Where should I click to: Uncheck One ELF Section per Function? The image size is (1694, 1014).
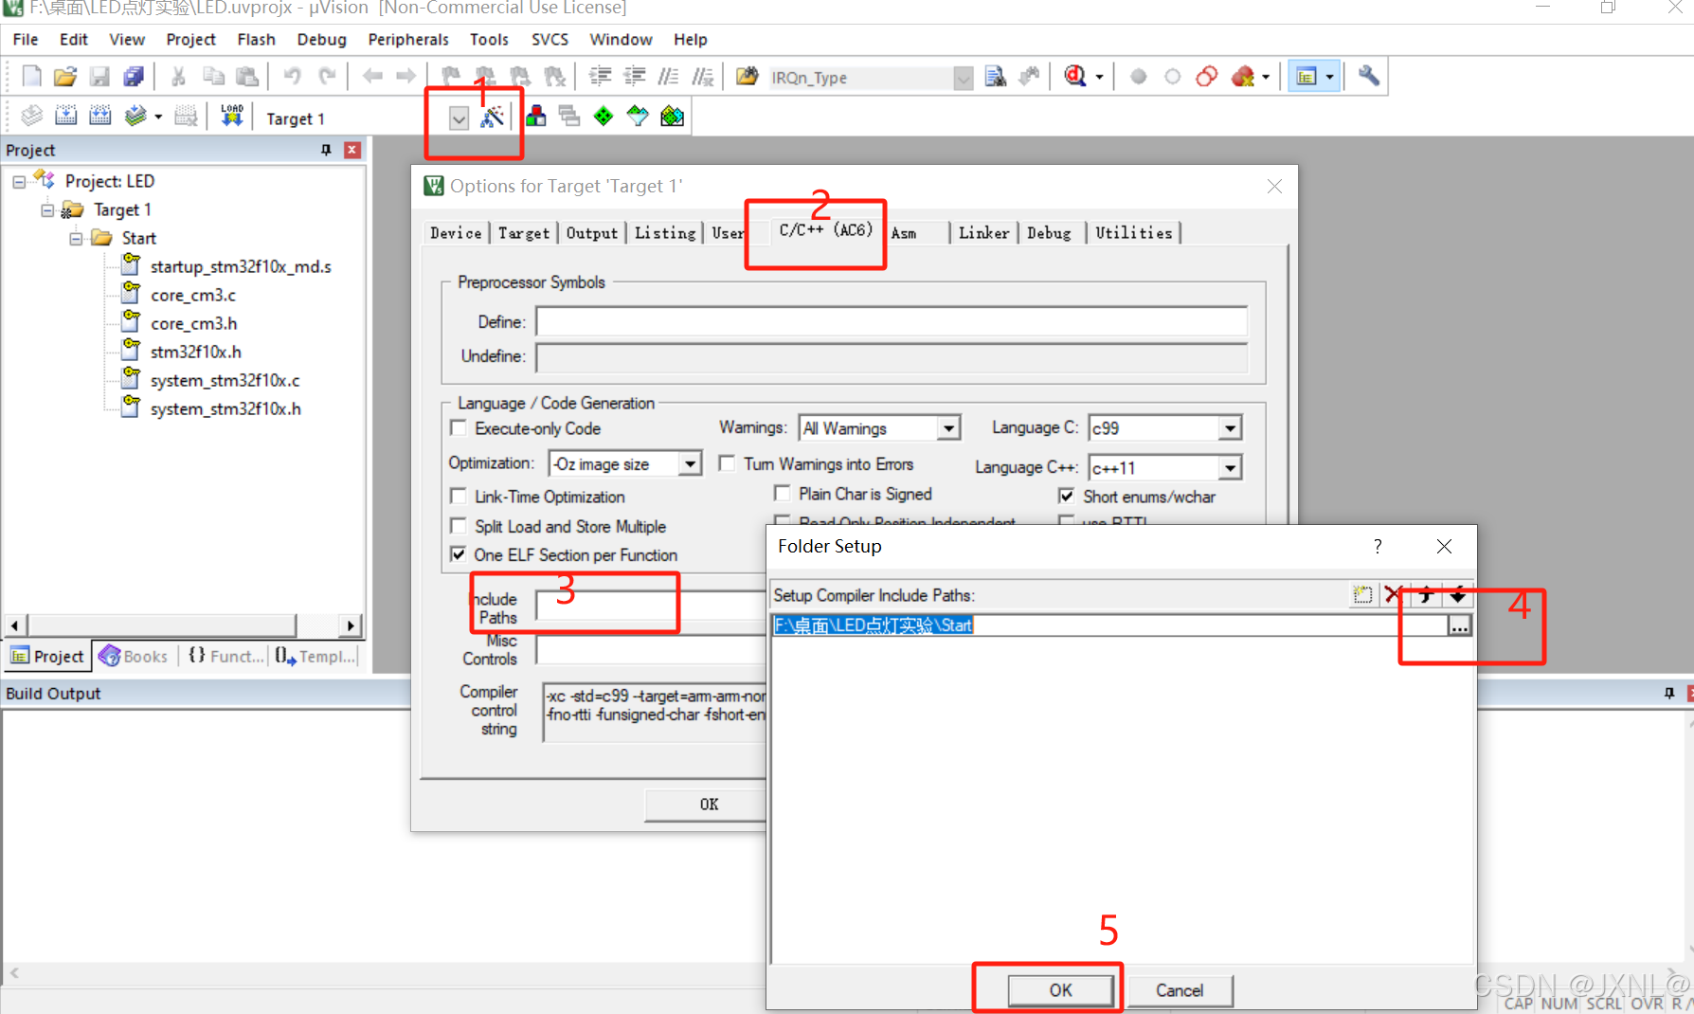click(459, 554)
